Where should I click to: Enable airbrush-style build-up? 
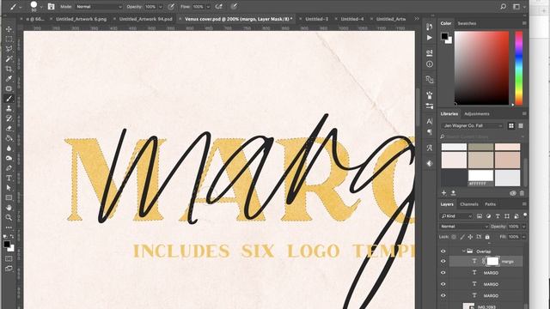coord(219,6)
